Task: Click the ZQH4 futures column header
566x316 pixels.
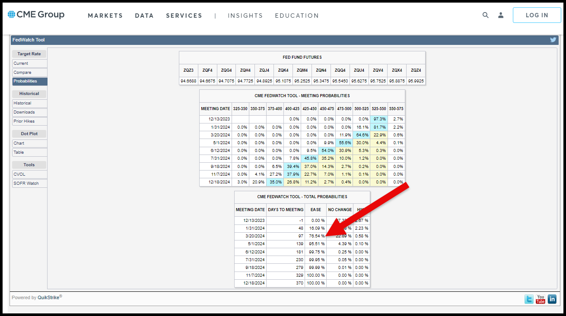Action: coord(245,70)
